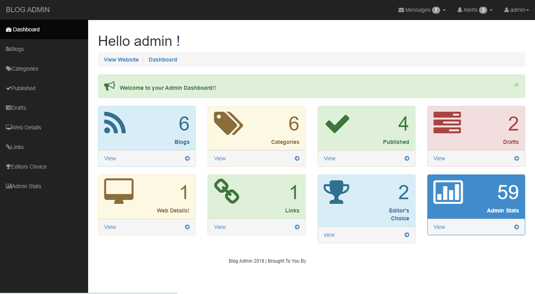This screenshot has height=294, width=535.
Task: Click the red Drafts list icon
Action: tap(447, 122)
